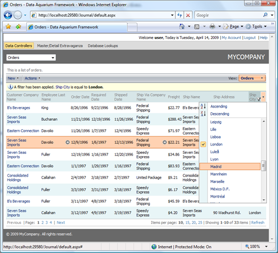
Task: Click the browser Back arrow button
Action: pos(8,15)
